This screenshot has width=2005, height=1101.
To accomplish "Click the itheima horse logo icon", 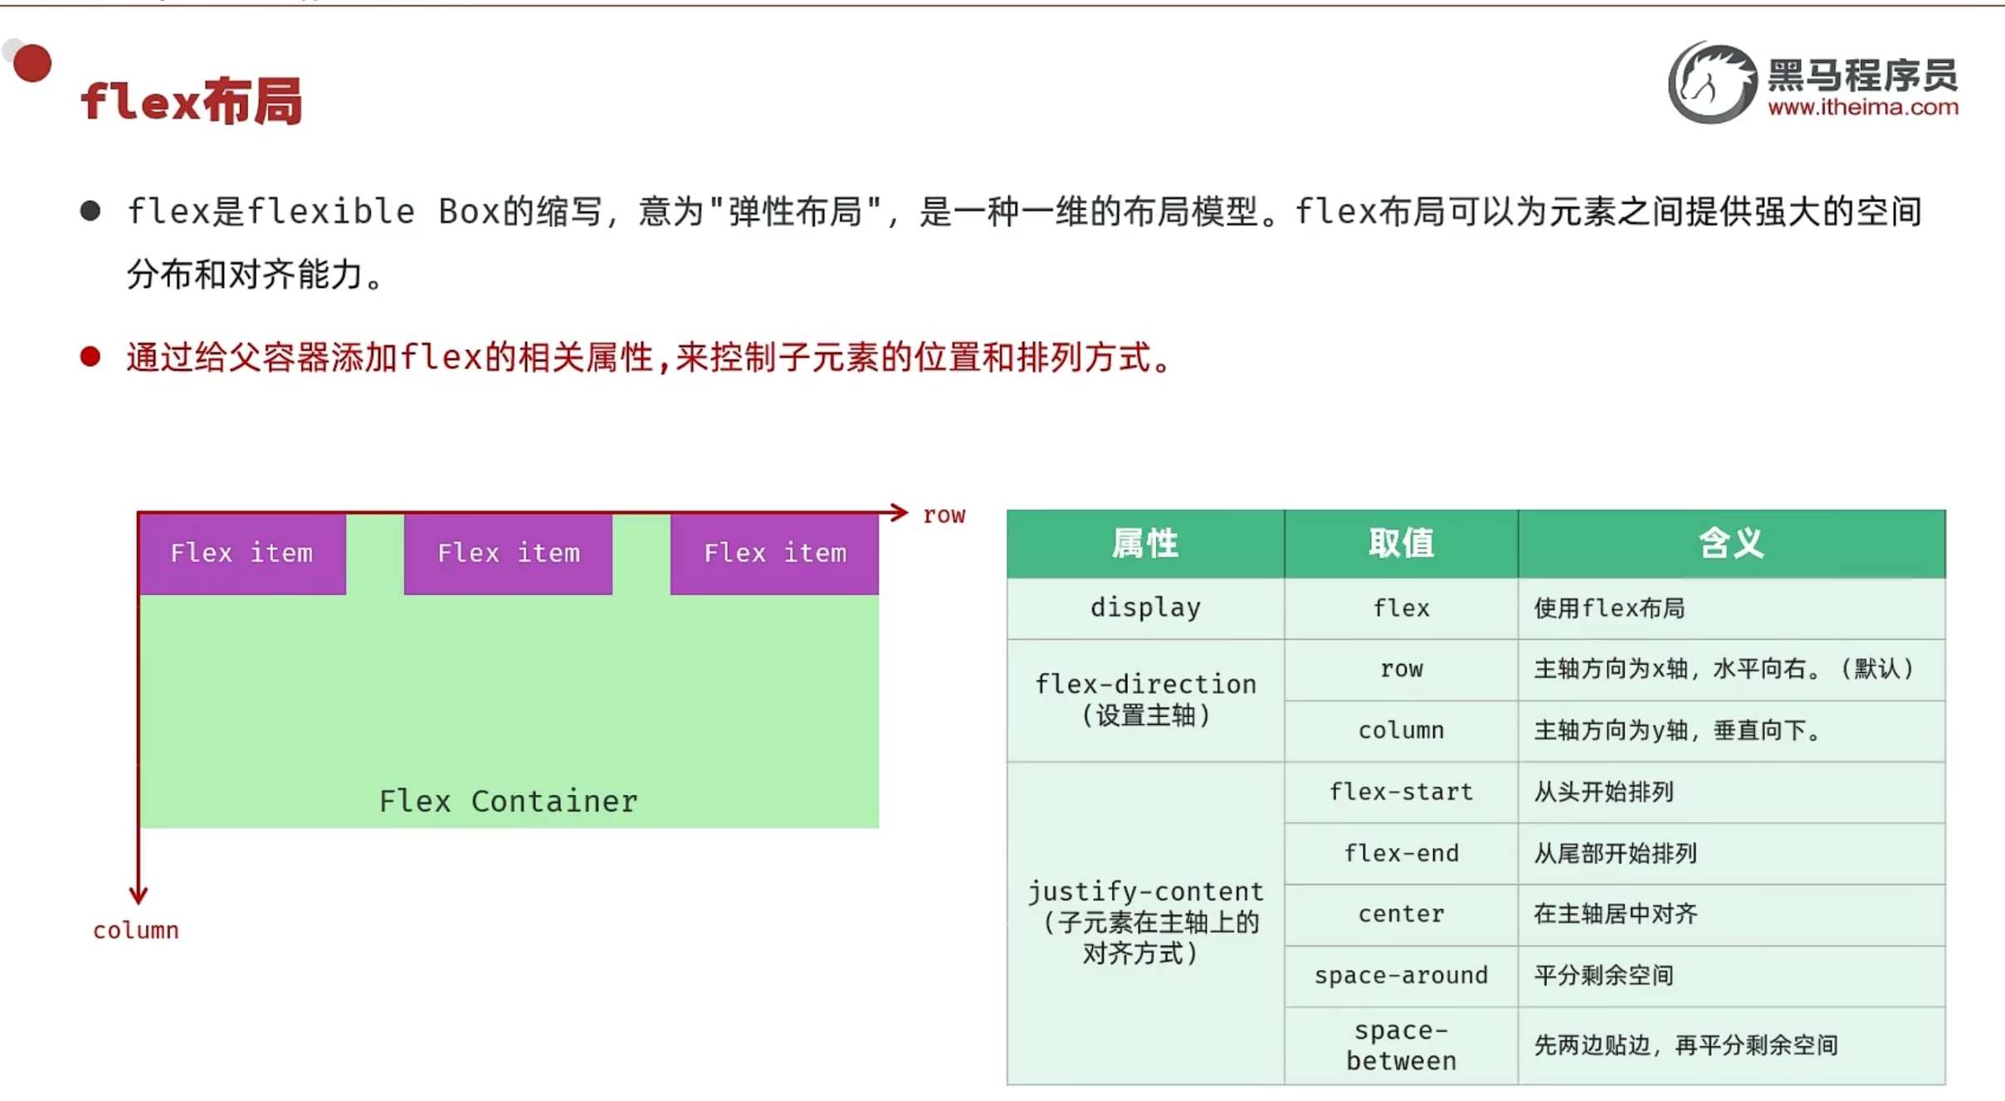I will pos(1712,83).
